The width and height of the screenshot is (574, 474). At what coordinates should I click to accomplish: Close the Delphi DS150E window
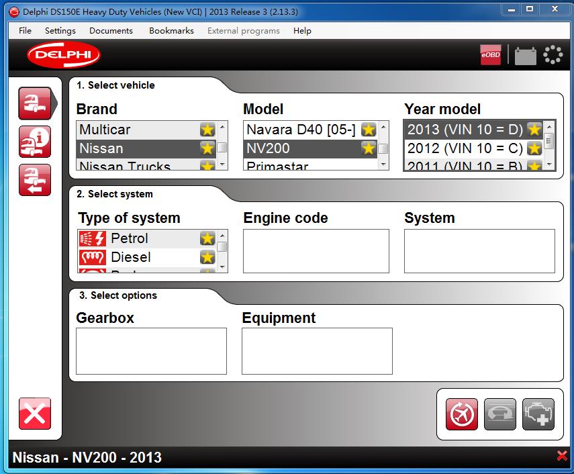tap(555, 9)
